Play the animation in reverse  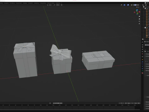(x=57, y=103)
